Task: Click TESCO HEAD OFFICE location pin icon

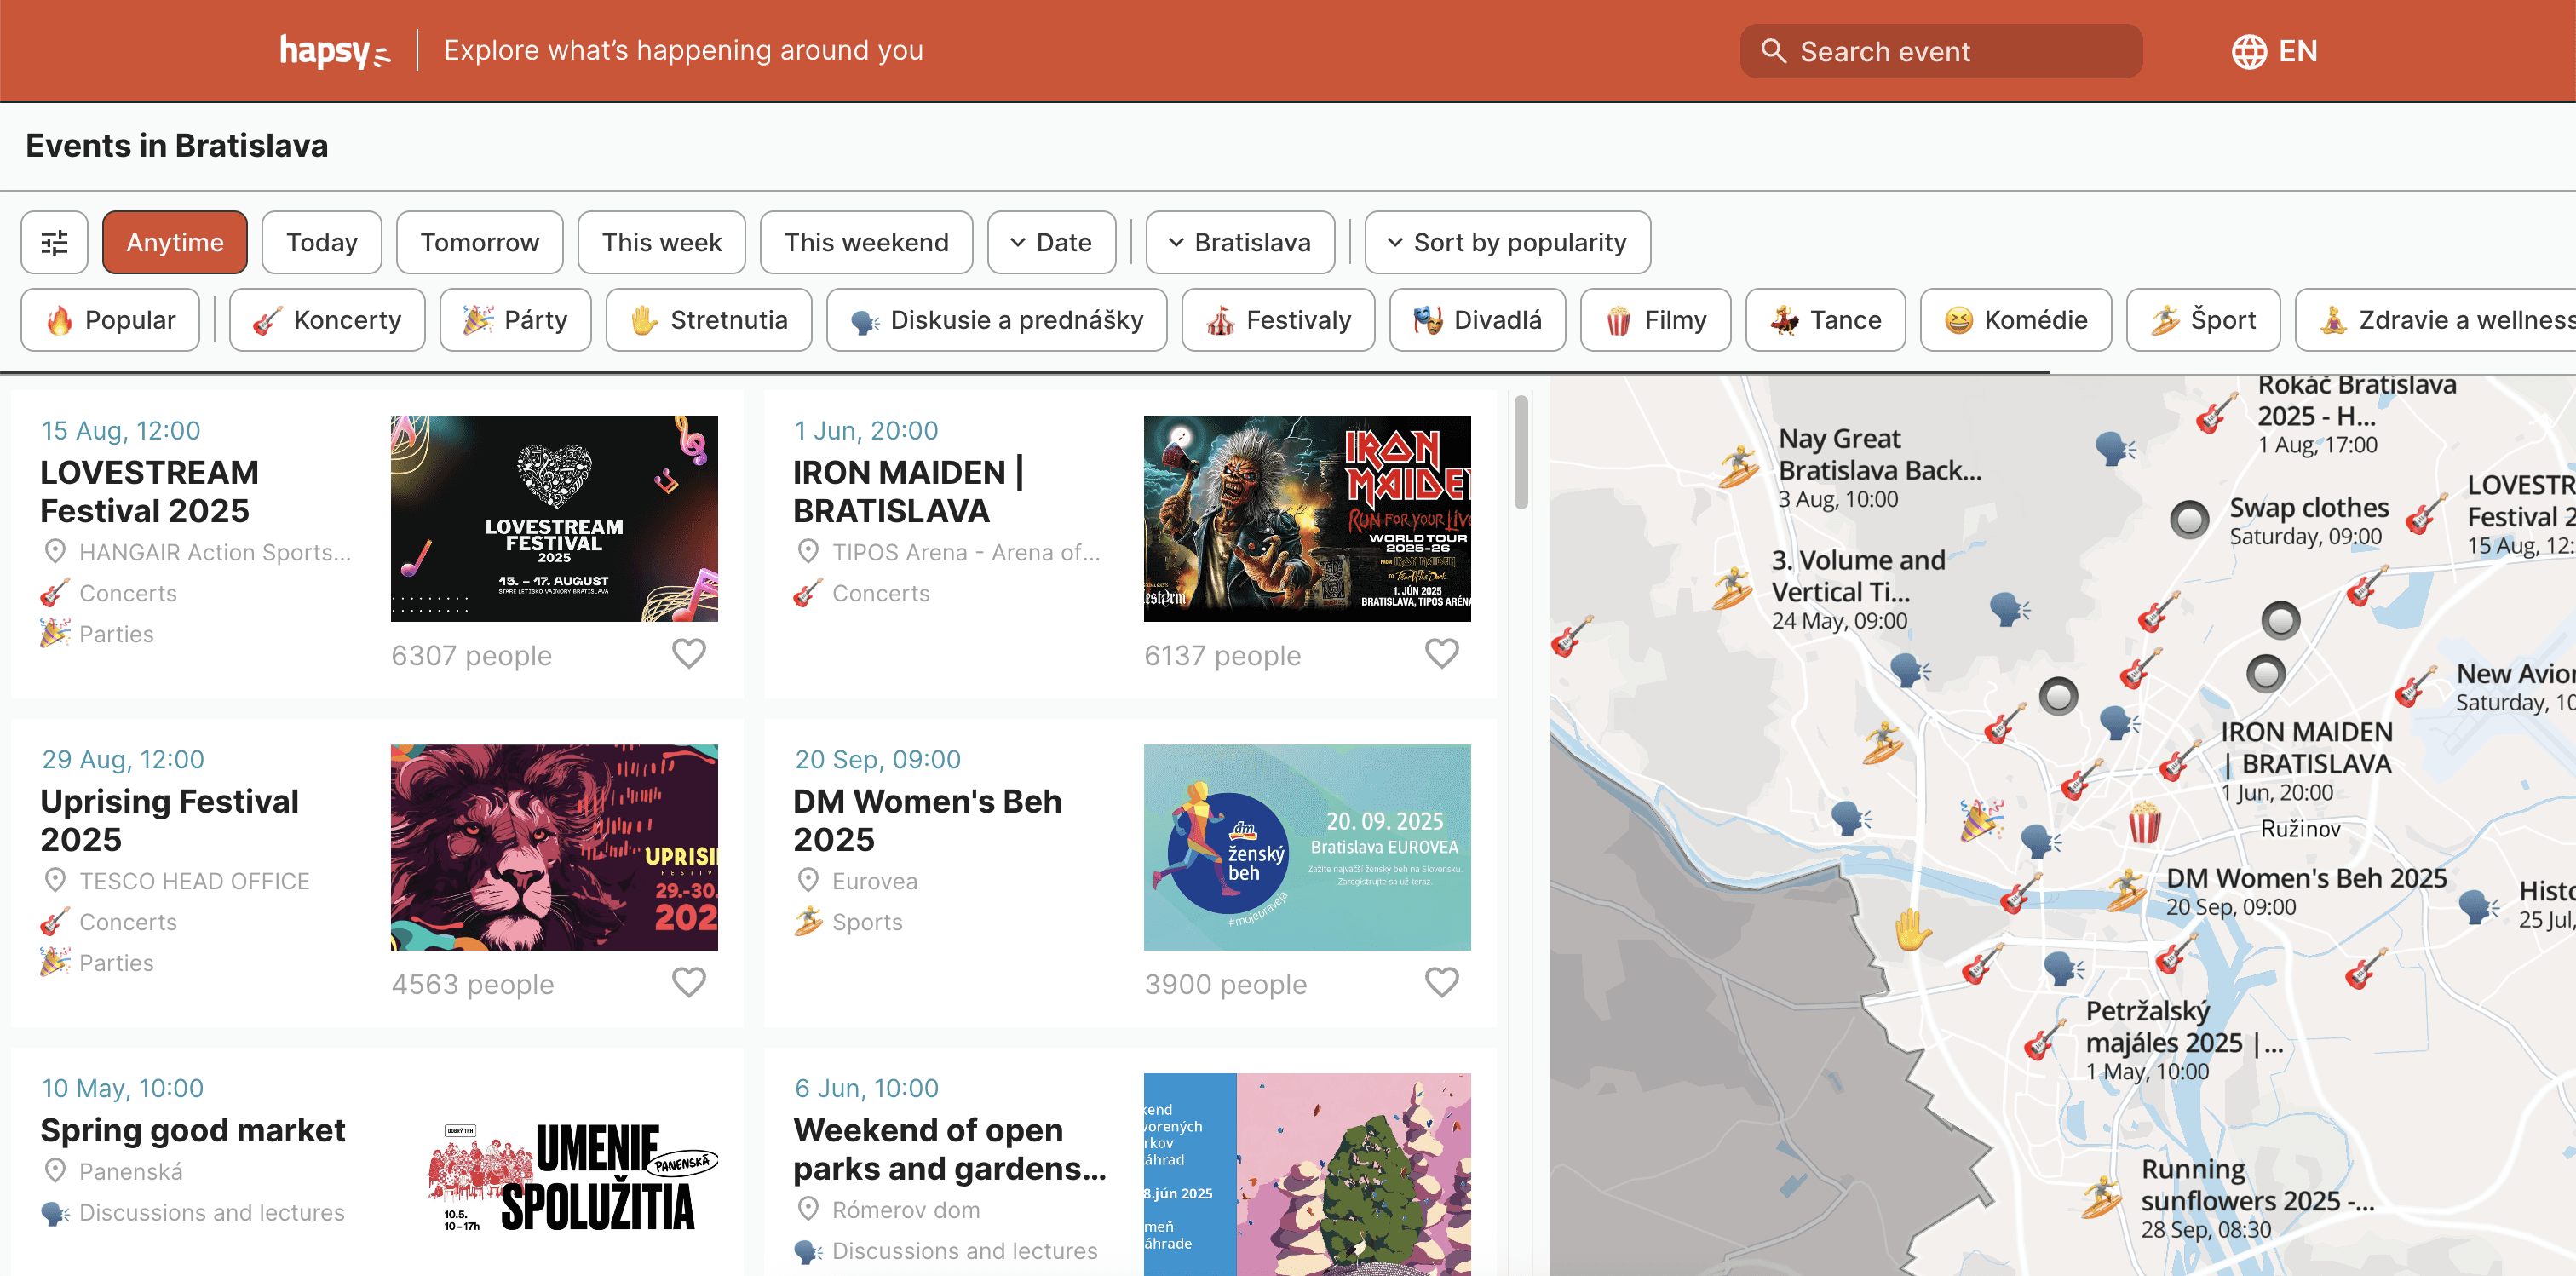Action: 55,881
